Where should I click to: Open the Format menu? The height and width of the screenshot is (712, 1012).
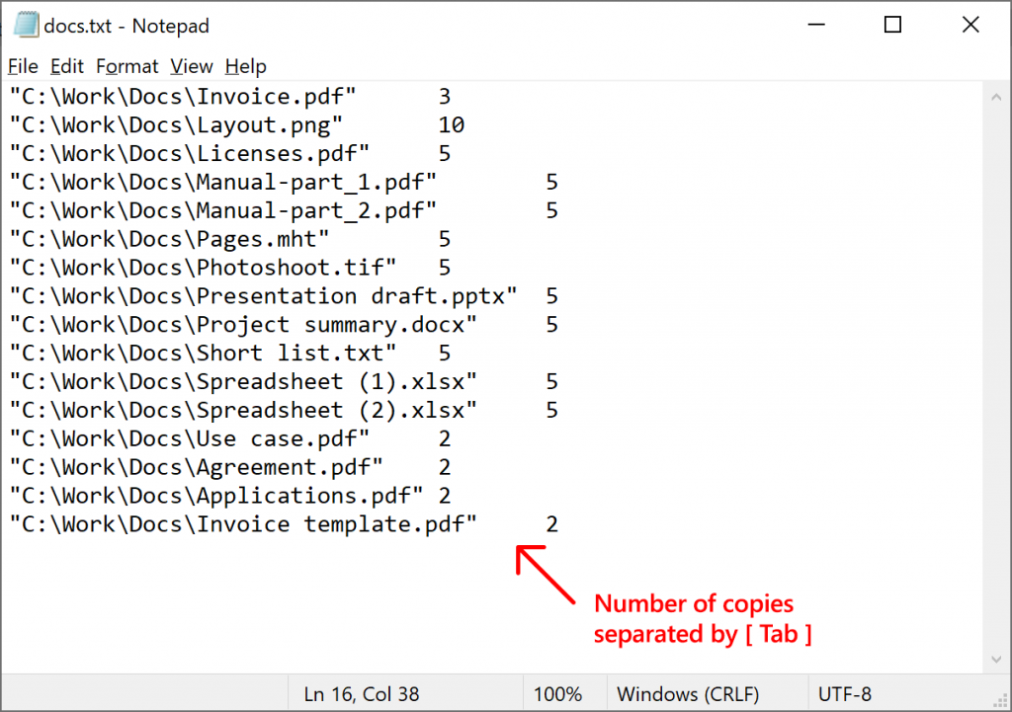[126, 66]
